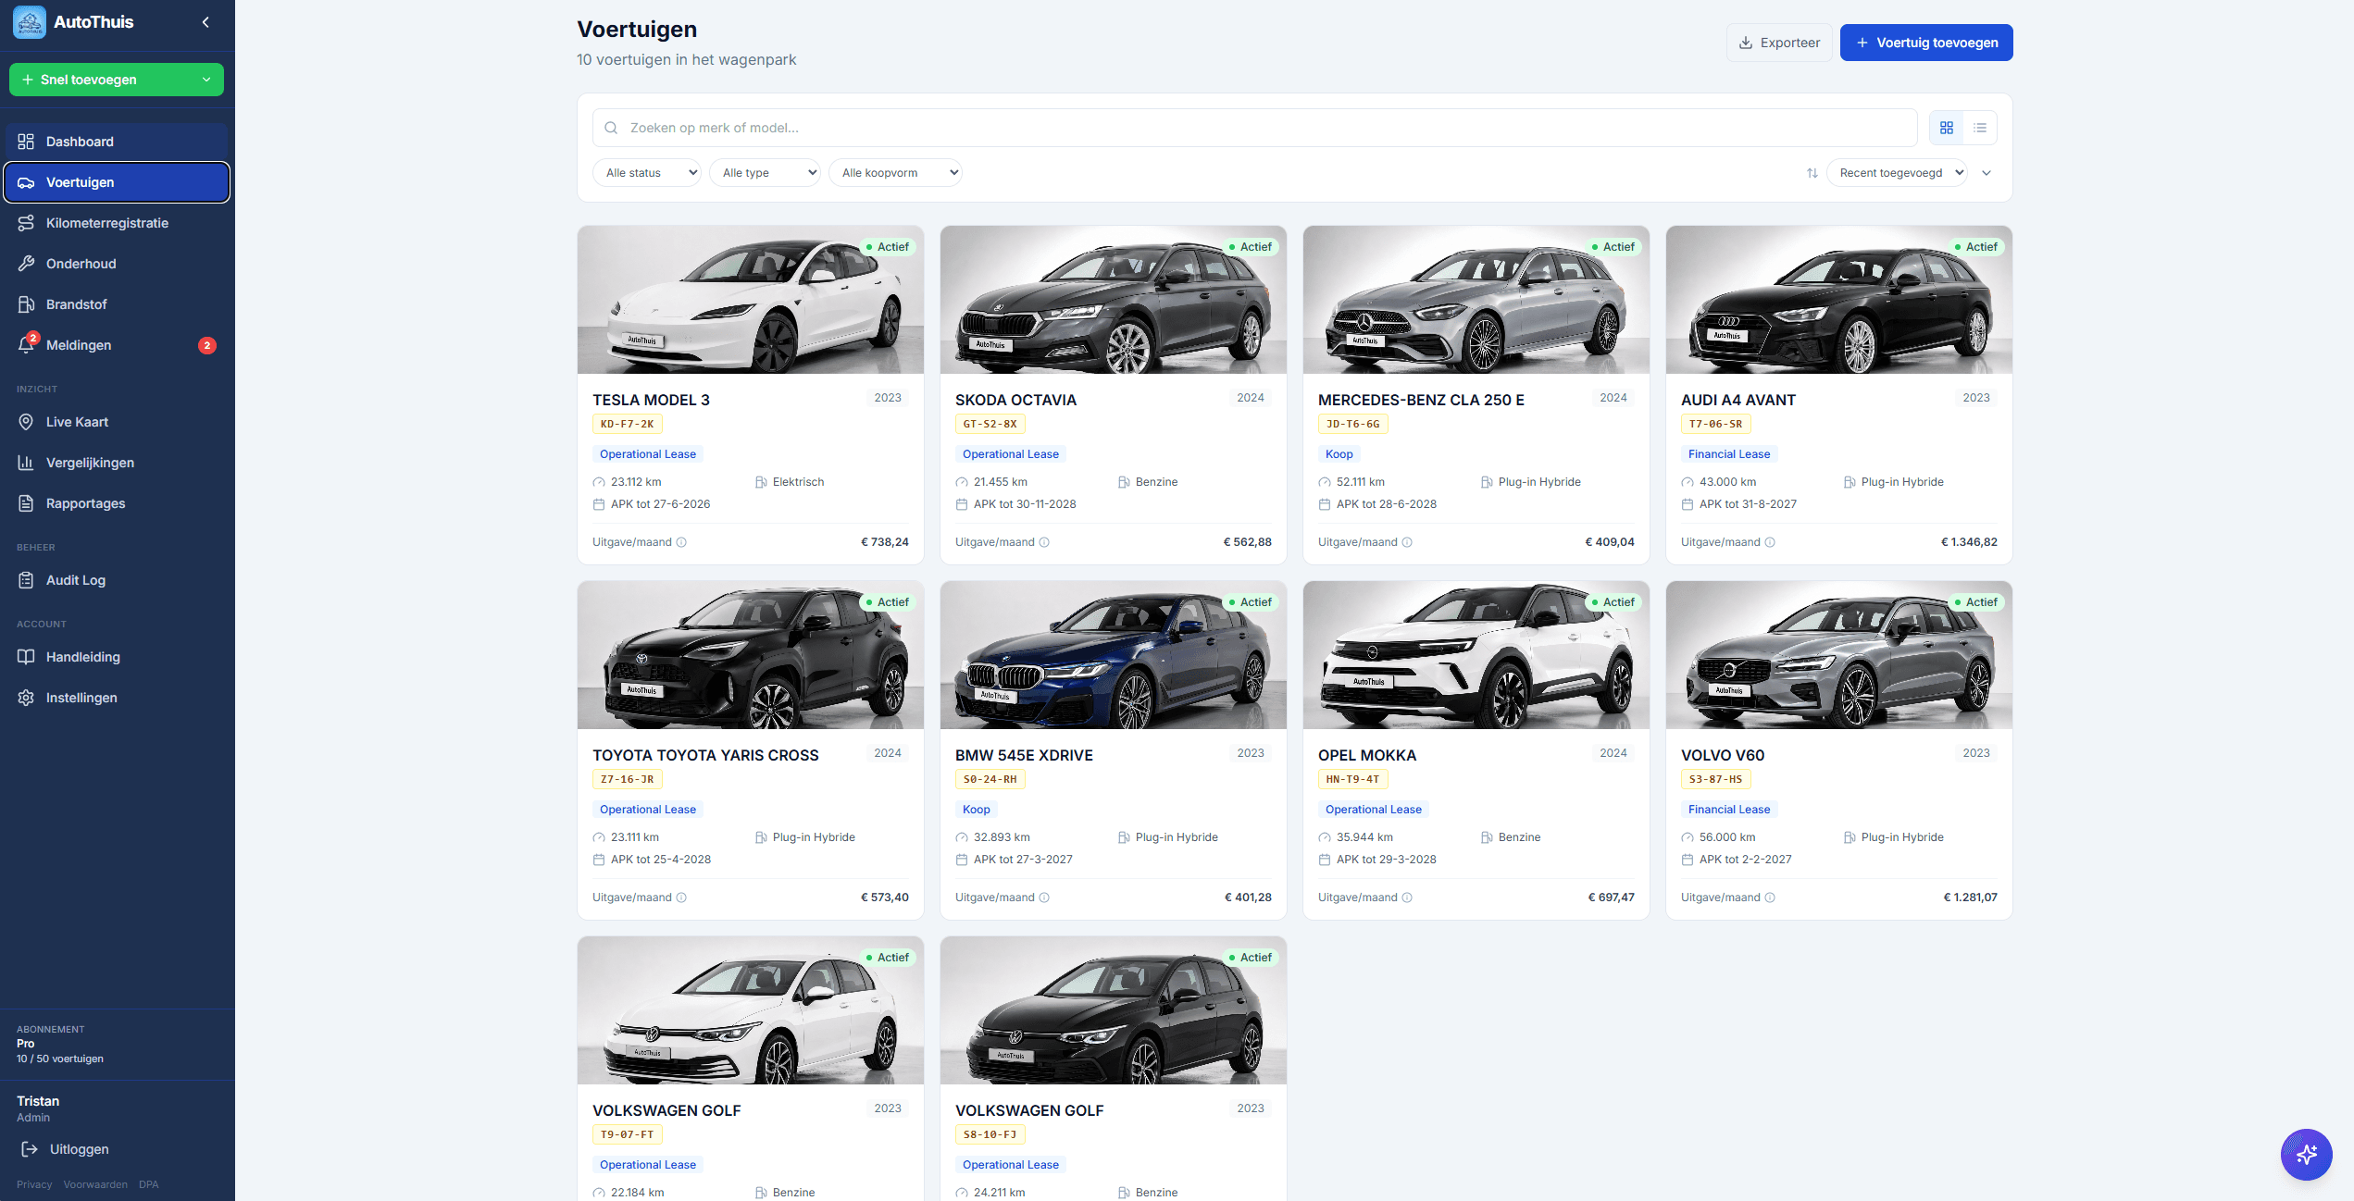Show info for Skoda Octavia Uitgave/maand

coord(1044,542)
